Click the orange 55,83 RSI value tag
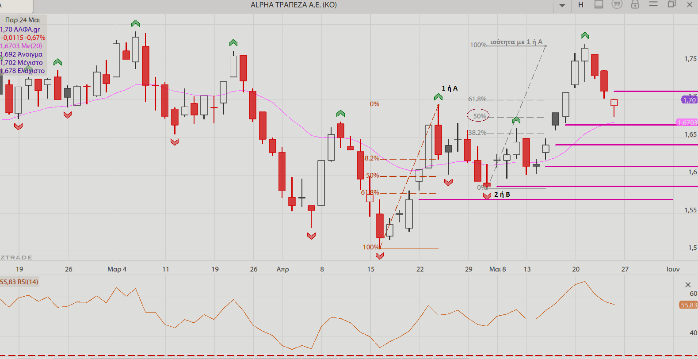The height and width of the screenshot is (359, 698). tap(688, 305)
